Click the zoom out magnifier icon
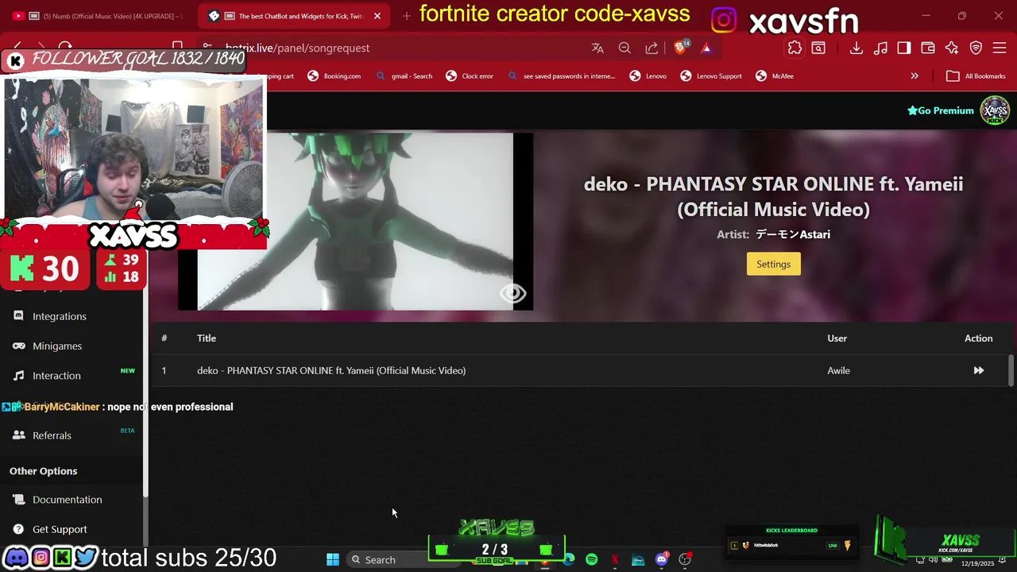The image size is (1017, 572). coord(625,48)
